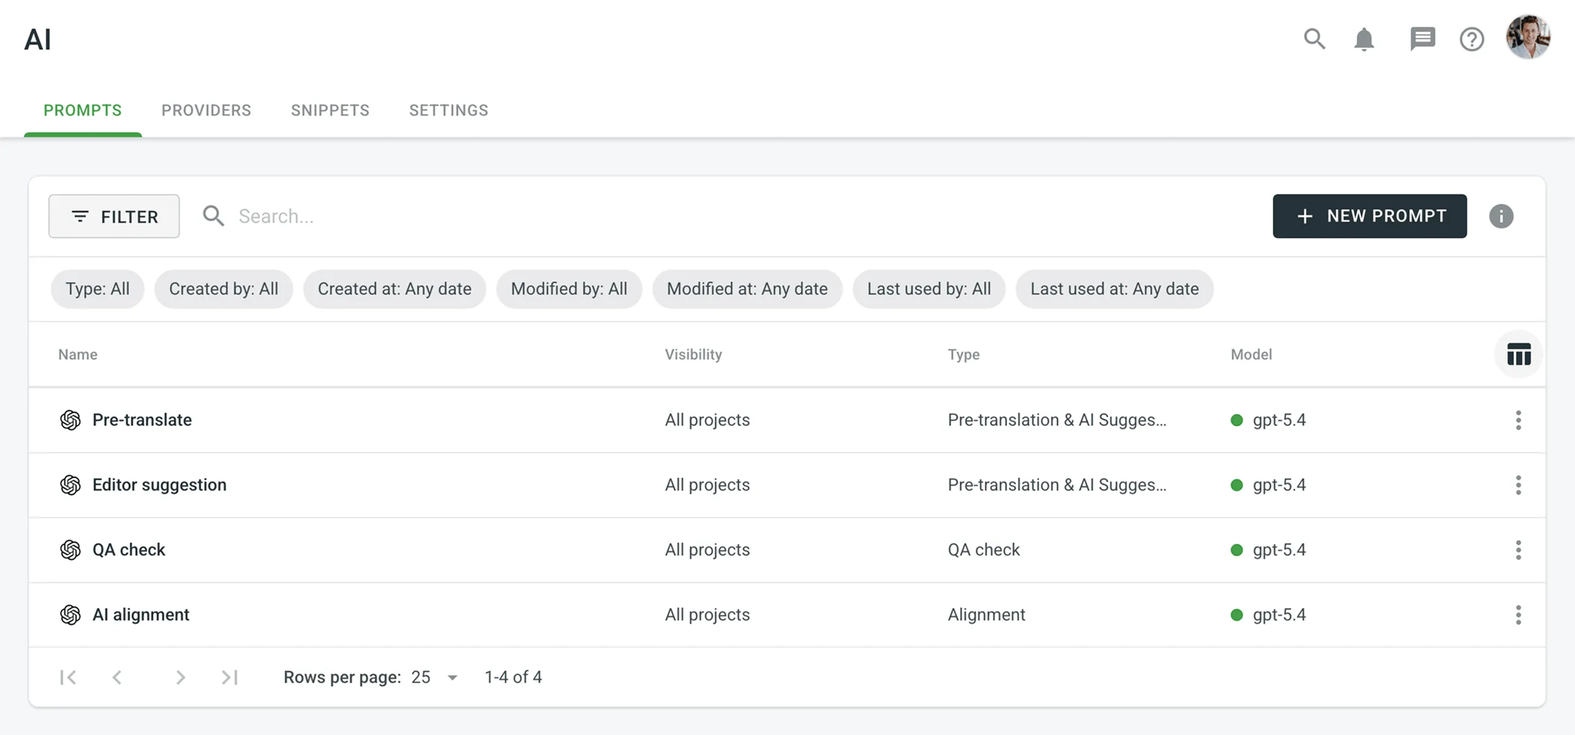Open the table columns configuration icon
Viewport: 1575px width, 735px height.
point(1519,355)
